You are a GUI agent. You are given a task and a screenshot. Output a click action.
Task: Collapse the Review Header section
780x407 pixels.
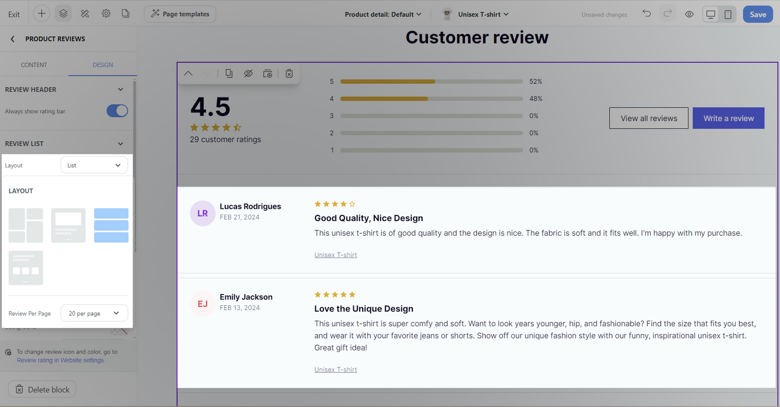[120, 90]
